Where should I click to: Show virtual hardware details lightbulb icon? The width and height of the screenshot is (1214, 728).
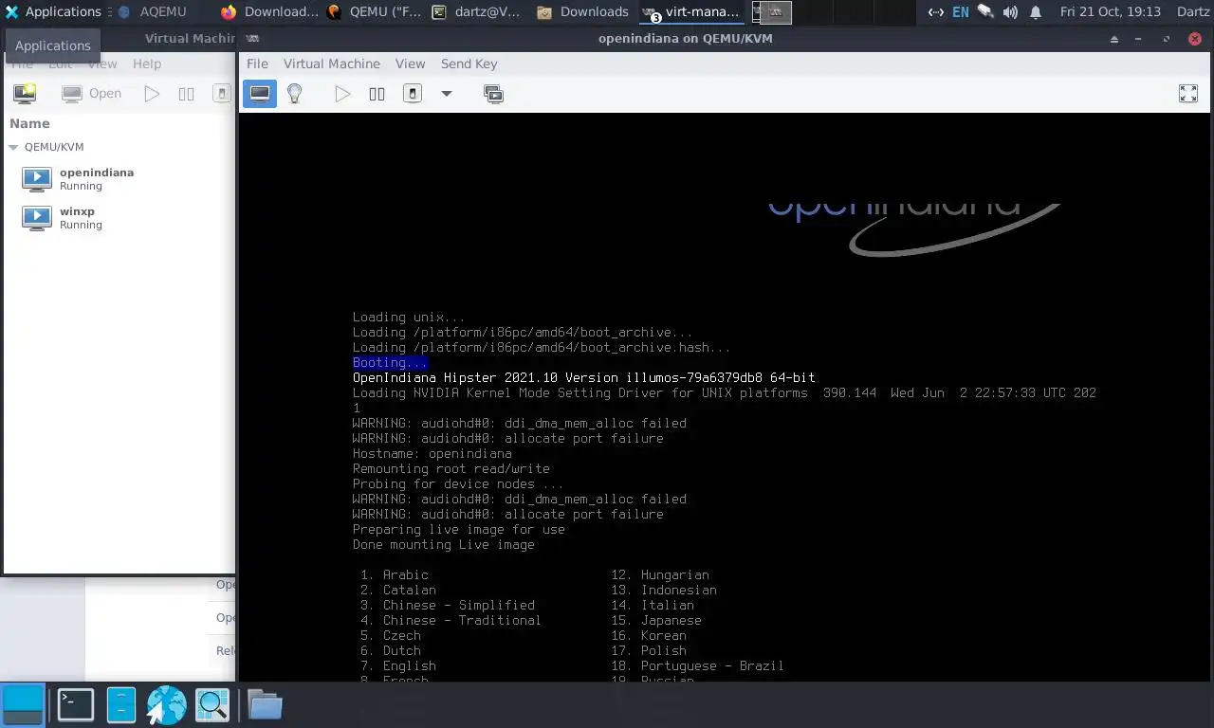[295, 94]
